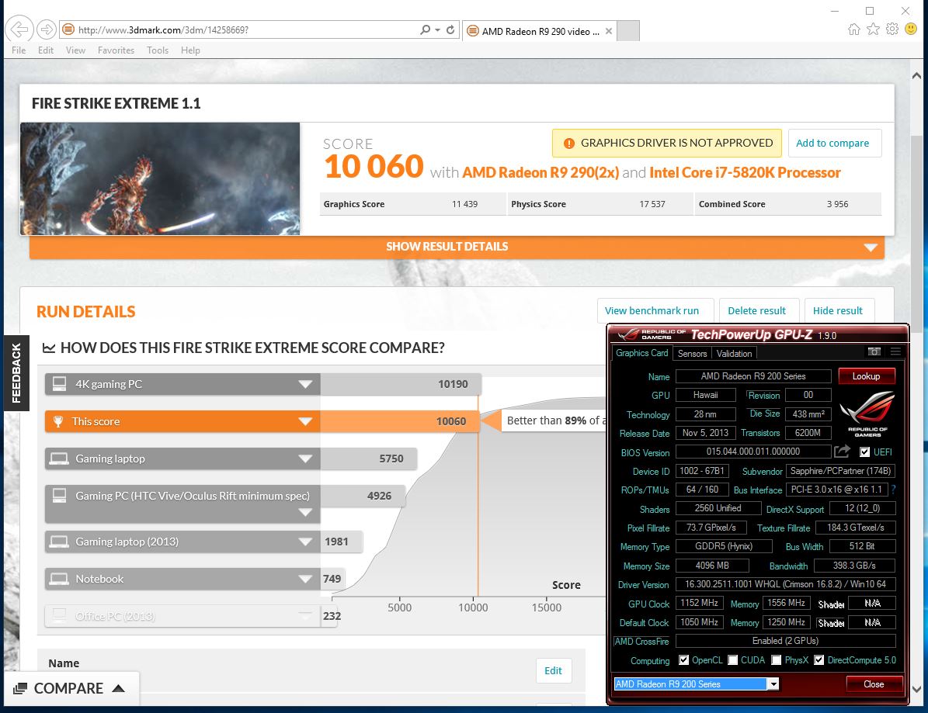Expand Gaming PC HTC Vive minimum spec row

[305, 512]
